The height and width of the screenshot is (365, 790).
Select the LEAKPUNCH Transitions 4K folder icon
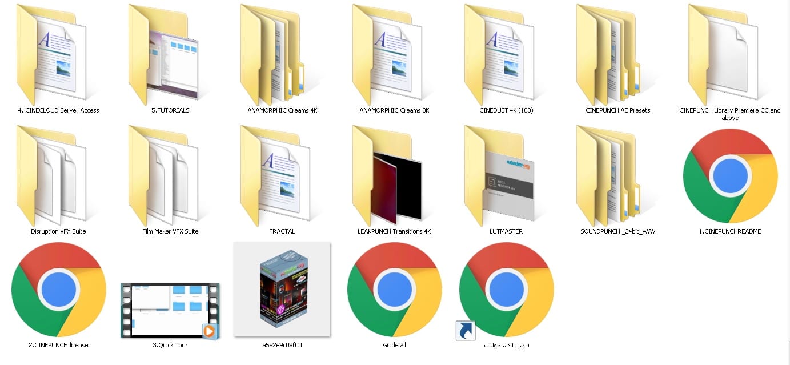point(387,175)
